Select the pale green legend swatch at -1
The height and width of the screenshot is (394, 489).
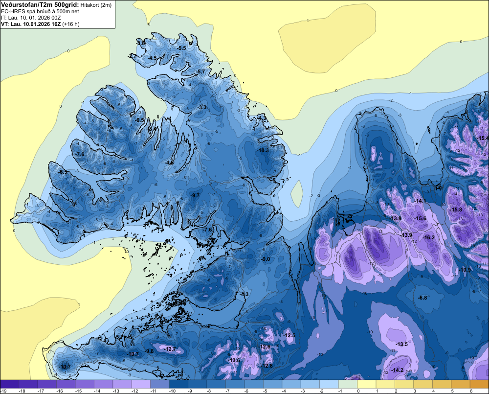(x=348, y=384)
